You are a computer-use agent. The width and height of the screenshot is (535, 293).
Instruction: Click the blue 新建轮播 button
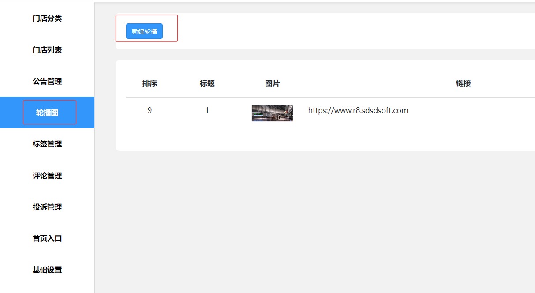click(144, 31)
